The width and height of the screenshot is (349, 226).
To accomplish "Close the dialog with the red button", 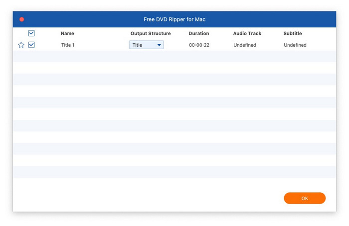I will 21,19.
